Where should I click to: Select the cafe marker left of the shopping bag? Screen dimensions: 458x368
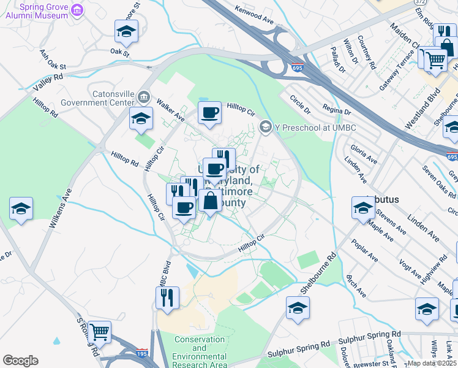184,210
